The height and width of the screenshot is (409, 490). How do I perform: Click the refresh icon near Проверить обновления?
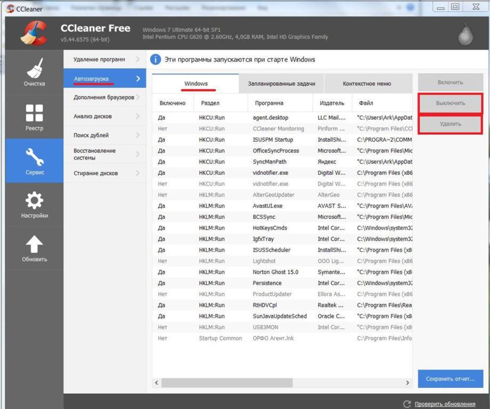[x=406, y=404]
